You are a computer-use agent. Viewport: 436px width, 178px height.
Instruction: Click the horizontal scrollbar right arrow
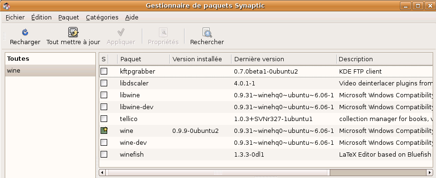coord(429,172)
